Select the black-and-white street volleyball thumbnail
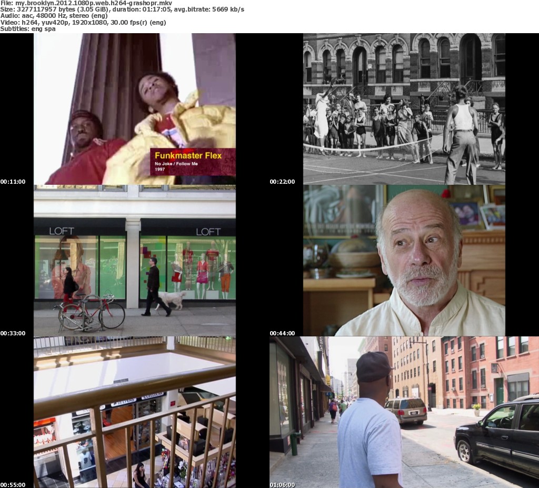Screen dimensions: 539x488 [x=404, y=109]
